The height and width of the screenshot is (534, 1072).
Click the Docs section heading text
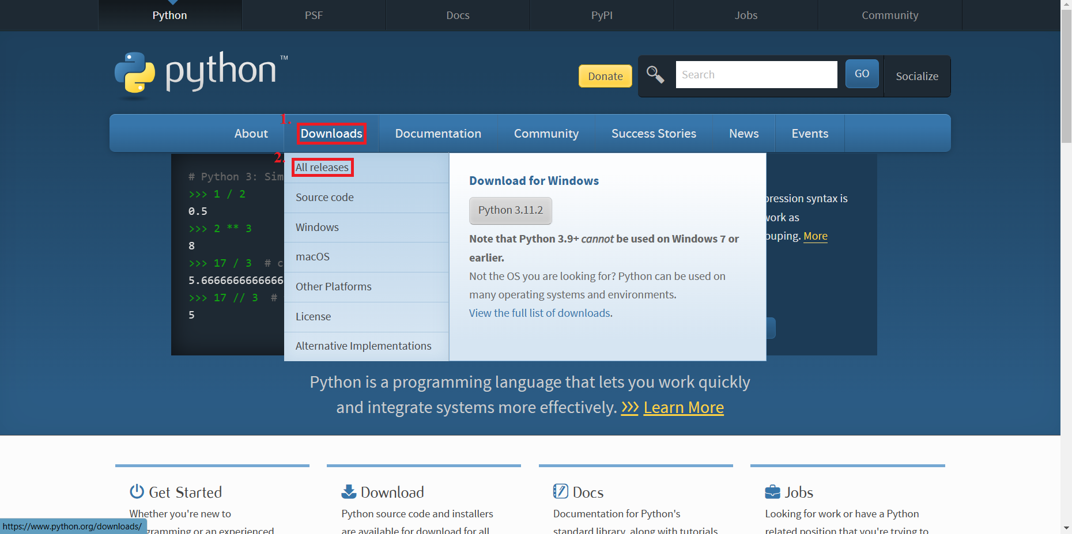(x=588, y=493)
